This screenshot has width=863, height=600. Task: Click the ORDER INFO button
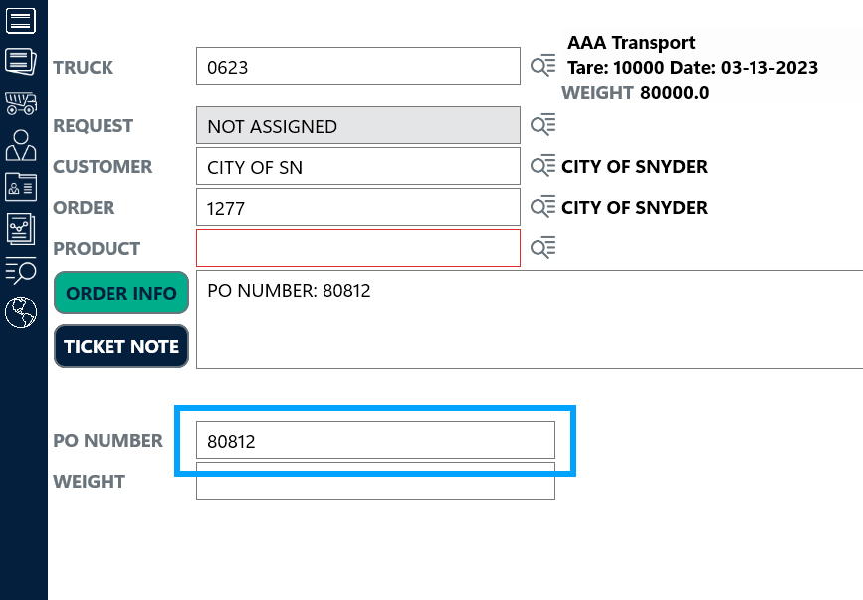pyautogui.click(x=120, y=293)
